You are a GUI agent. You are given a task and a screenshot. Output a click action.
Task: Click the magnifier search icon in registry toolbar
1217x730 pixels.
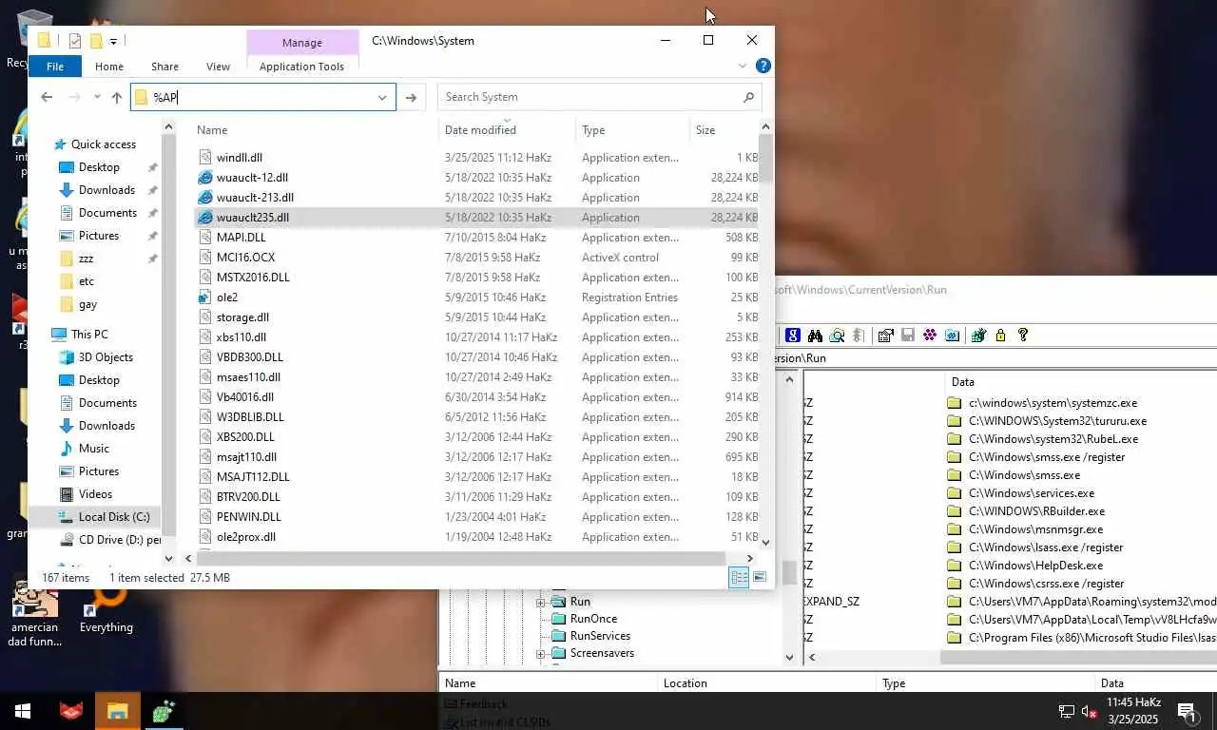tap(837, 336)
